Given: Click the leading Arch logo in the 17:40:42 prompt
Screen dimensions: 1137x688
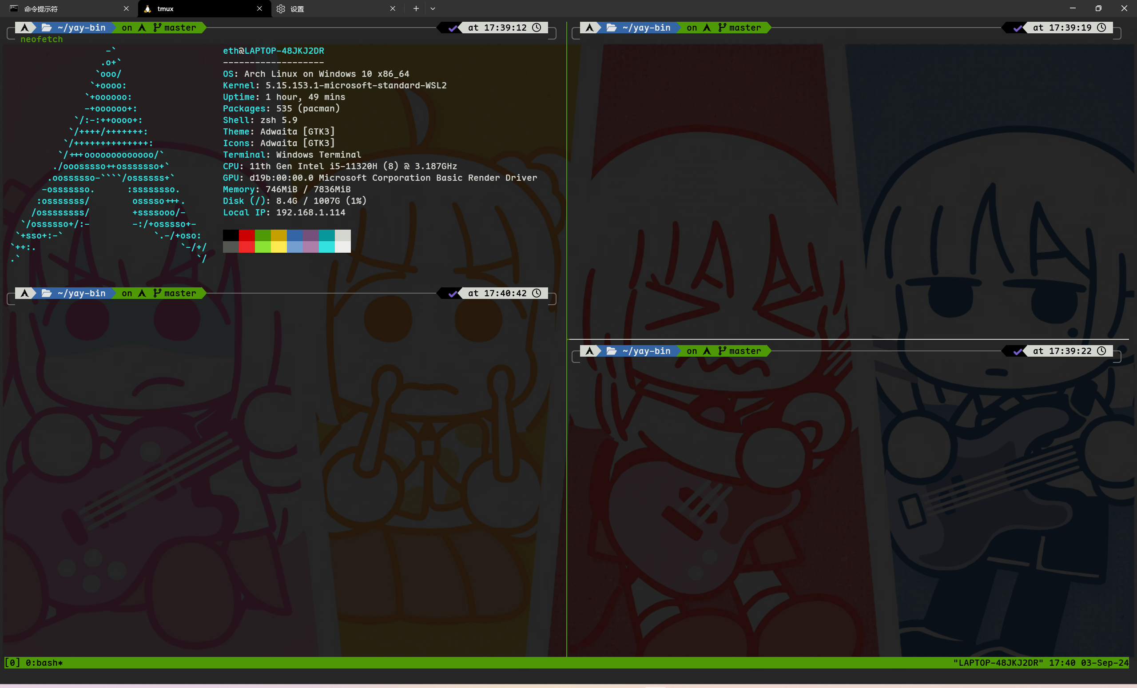Looking at the screenshot, I should pos(25,293).
